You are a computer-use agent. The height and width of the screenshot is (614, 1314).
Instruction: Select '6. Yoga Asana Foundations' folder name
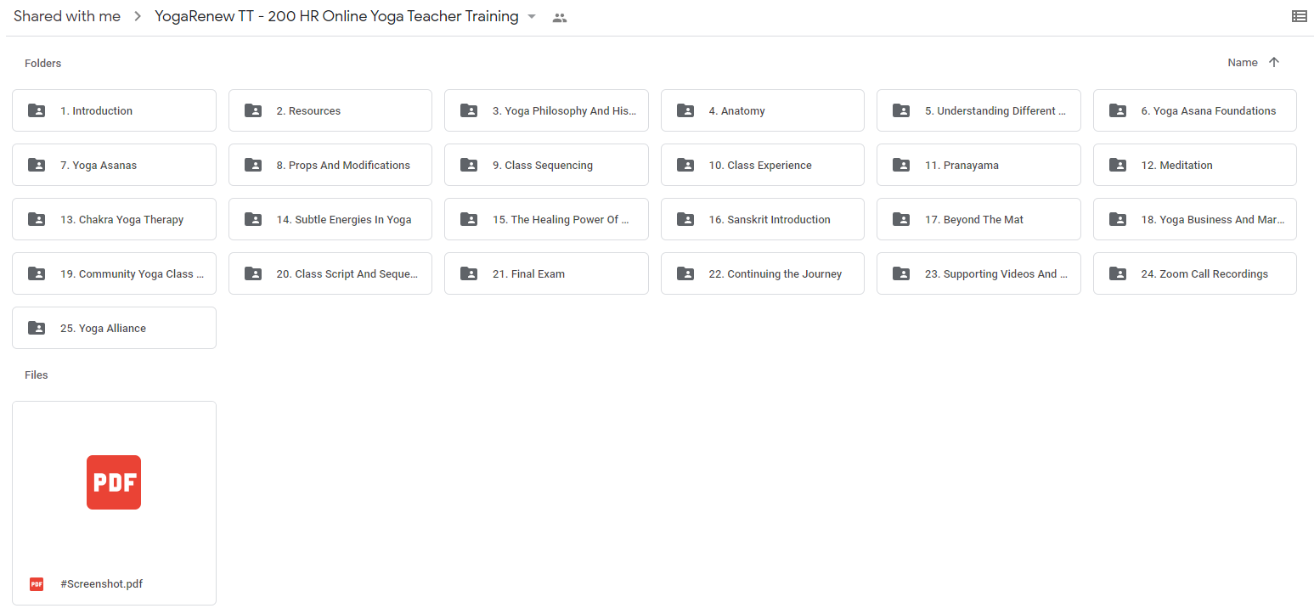1209,111
